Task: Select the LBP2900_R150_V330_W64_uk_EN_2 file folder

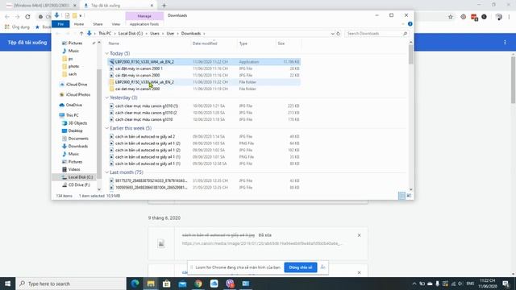Action: (x=204, y=82)
